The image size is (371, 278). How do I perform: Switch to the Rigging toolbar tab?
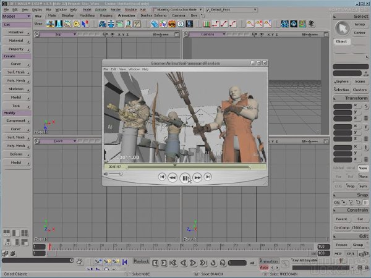pyautogui.click(x=106, y=15)
